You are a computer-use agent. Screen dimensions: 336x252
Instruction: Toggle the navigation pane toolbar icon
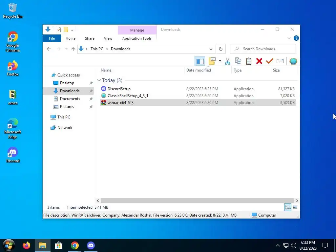200,61
